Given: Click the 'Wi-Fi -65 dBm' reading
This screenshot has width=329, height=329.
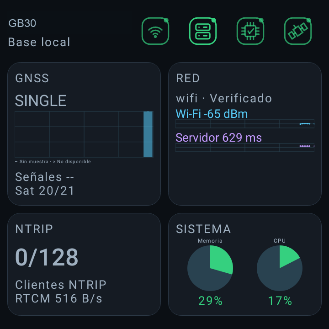Looking at the screenshot, I should point(212,114).
